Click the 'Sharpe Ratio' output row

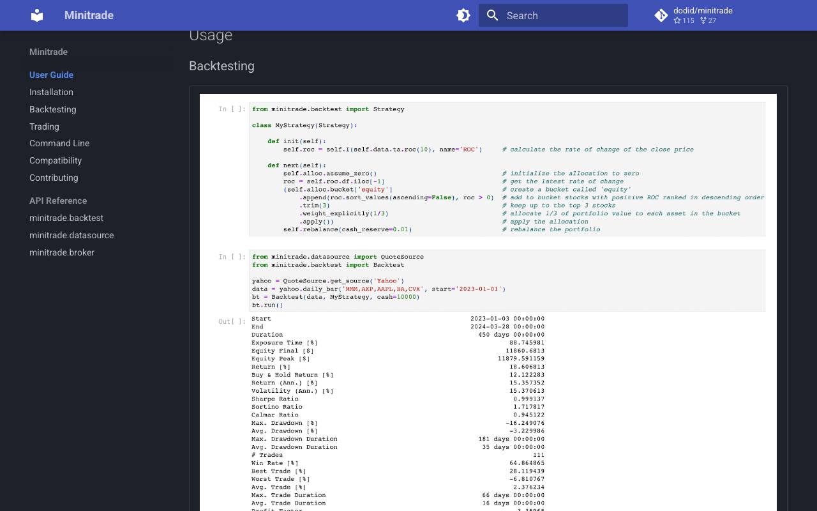[398, 399]
